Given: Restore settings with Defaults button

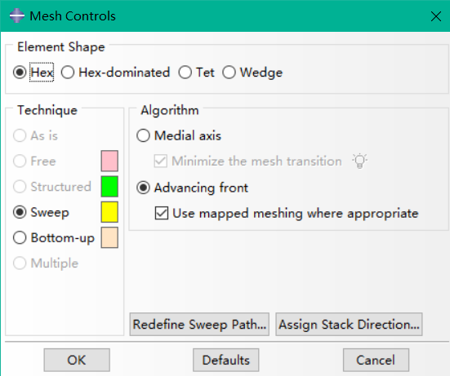Looking at the screenshot, I should 226,360.
